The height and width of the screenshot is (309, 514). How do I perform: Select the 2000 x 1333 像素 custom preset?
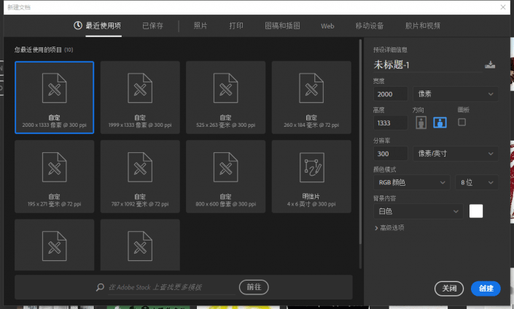pos(55,98)
